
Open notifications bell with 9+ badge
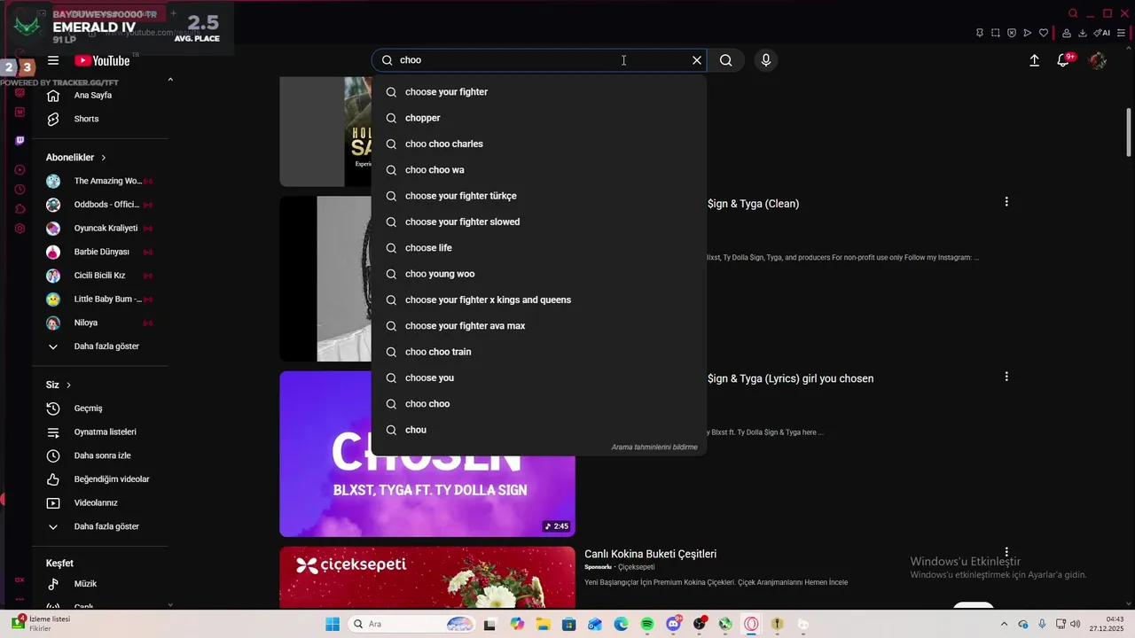pyautogui.click(x=1063, y=60)
